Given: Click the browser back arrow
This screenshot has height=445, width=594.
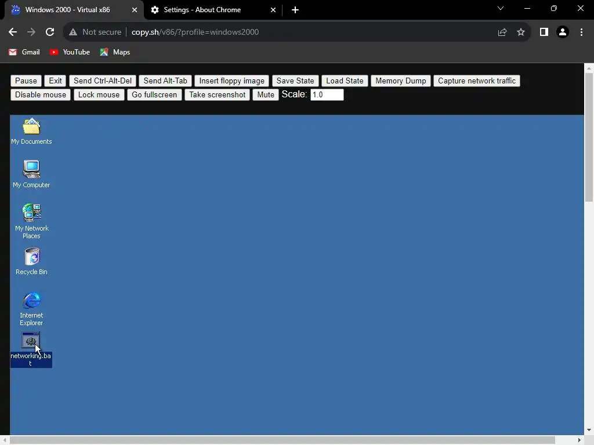Looking at the screenshot, I should click(x=13, y=32).
